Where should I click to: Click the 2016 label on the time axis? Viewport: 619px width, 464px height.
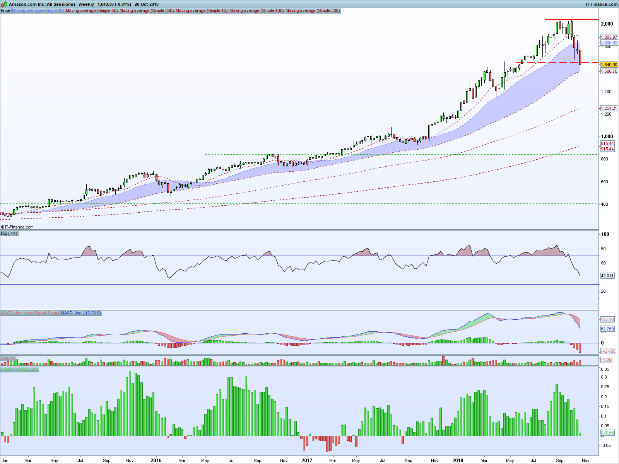(156, 460)
